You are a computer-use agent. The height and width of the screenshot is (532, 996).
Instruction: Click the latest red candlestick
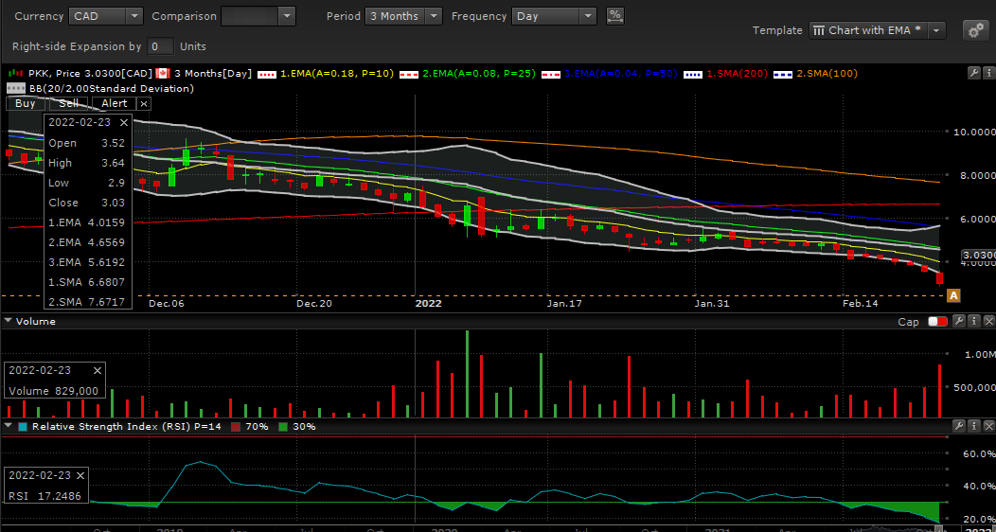coord(939,278)
